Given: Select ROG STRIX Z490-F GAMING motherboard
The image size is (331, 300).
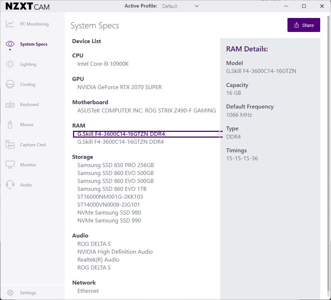Looking at the screenshot, I should (x=146, y=110).
